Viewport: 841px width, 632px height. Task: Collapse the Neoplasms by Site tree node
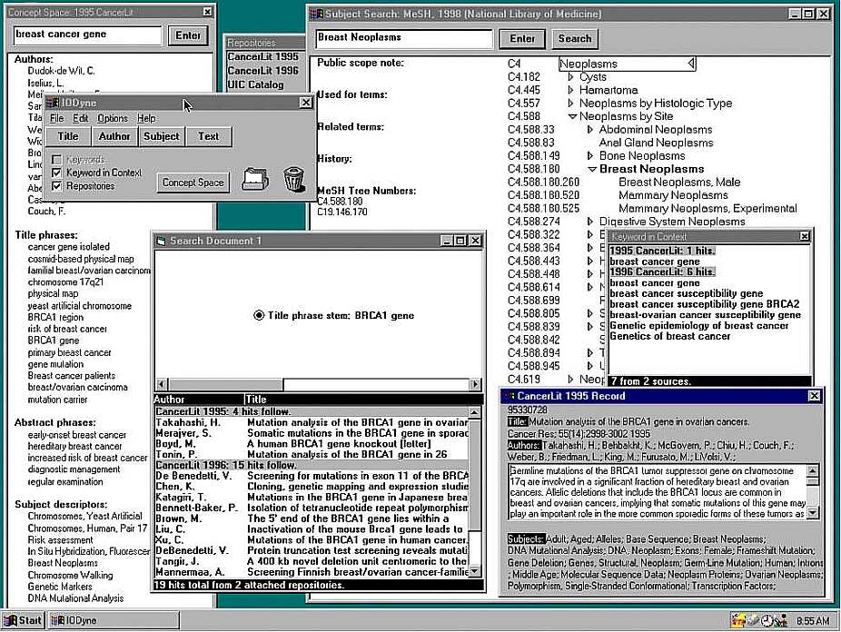click(572, 116)
